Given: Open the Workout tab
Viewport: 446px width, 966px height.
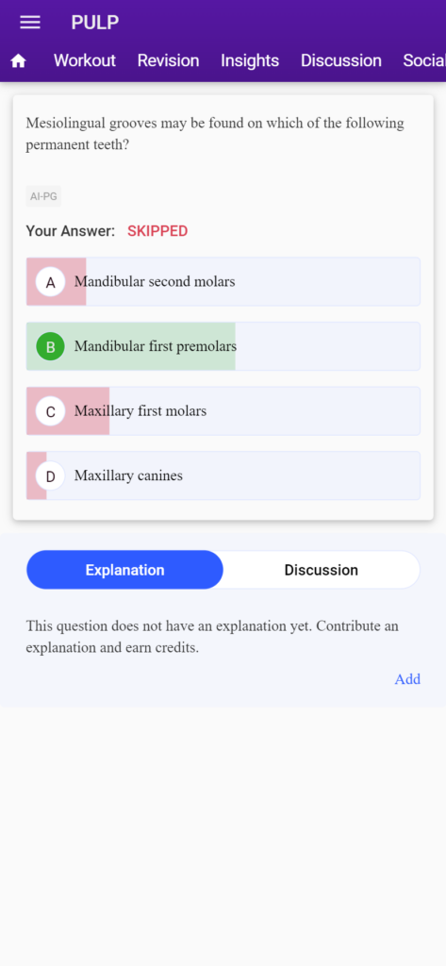Looking at the screenshot, I should [x=85, y=60].
